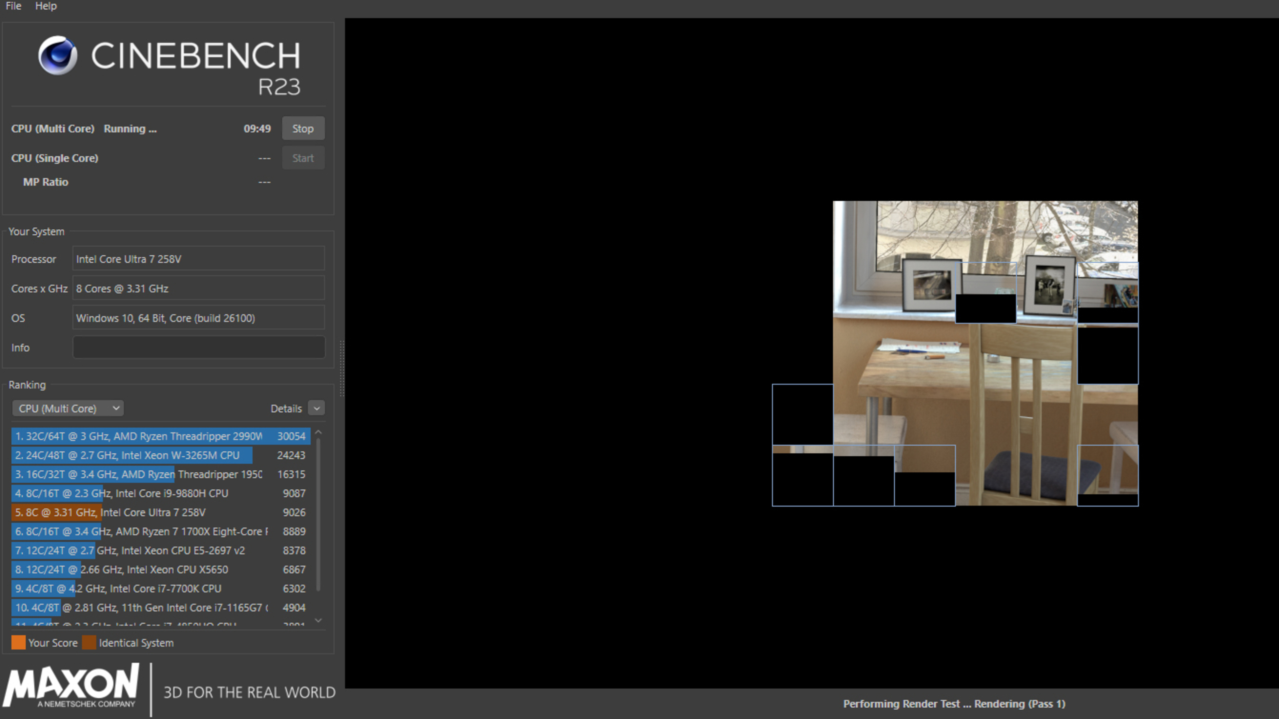Click the Cinebench sphere logo icon
Image resolution: width=1279 pixels, height=719 pixels.
(58, 55)
